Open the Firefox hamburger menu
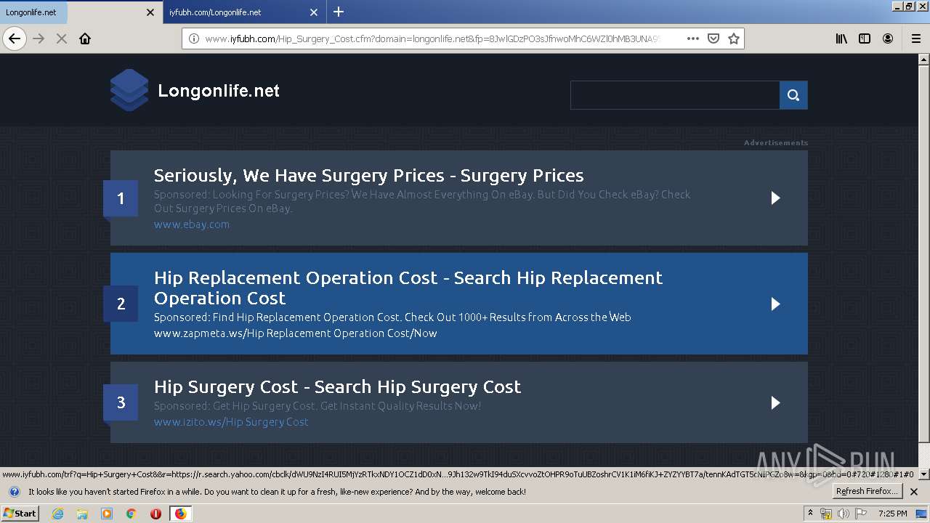Image resolution: width=930 pixels, height=523 pixels. point(915,38)
